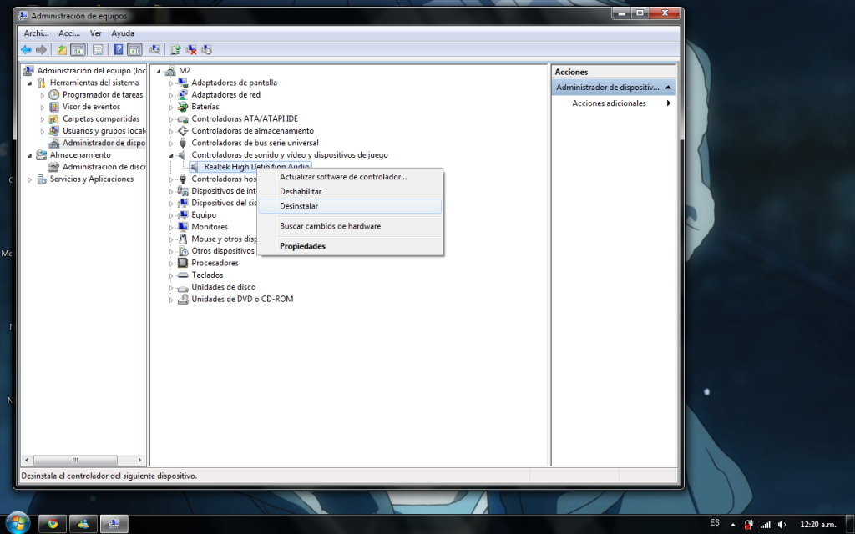Select the Almacenamiento tree item
This screenshot has width=855, height=534.
click(x=80, y=154)
